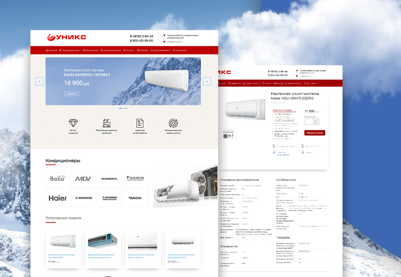Click the Основные характеристики heading on product page

(x=239, y=180)
